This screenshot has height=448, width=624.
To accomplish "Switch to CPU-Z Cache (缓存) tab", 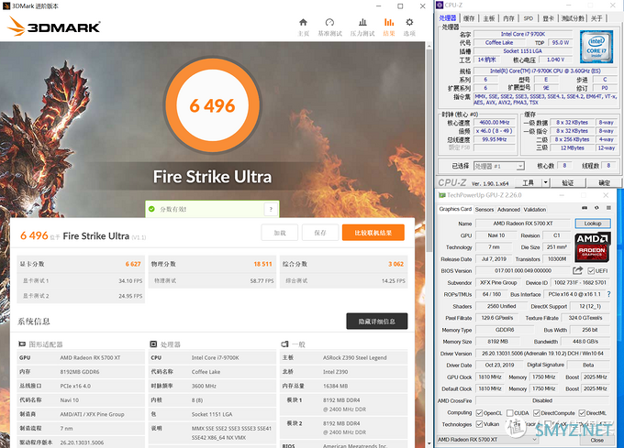I will 469,18.
